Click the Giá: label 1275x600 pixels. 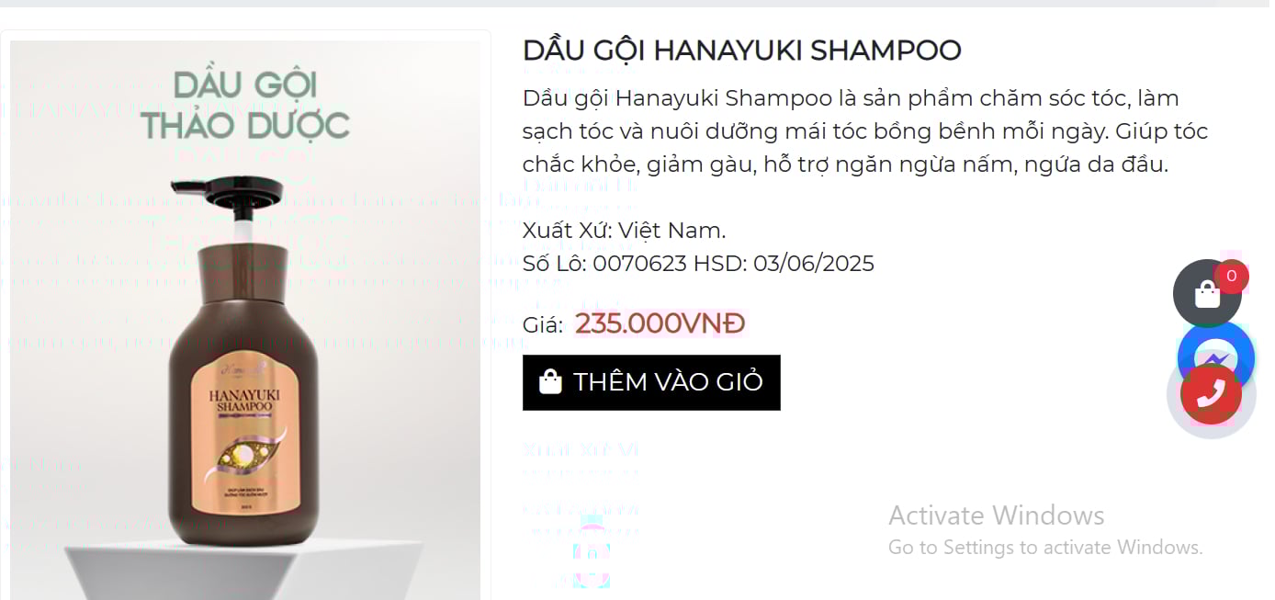pyautogui.click(x=543, y=325)
